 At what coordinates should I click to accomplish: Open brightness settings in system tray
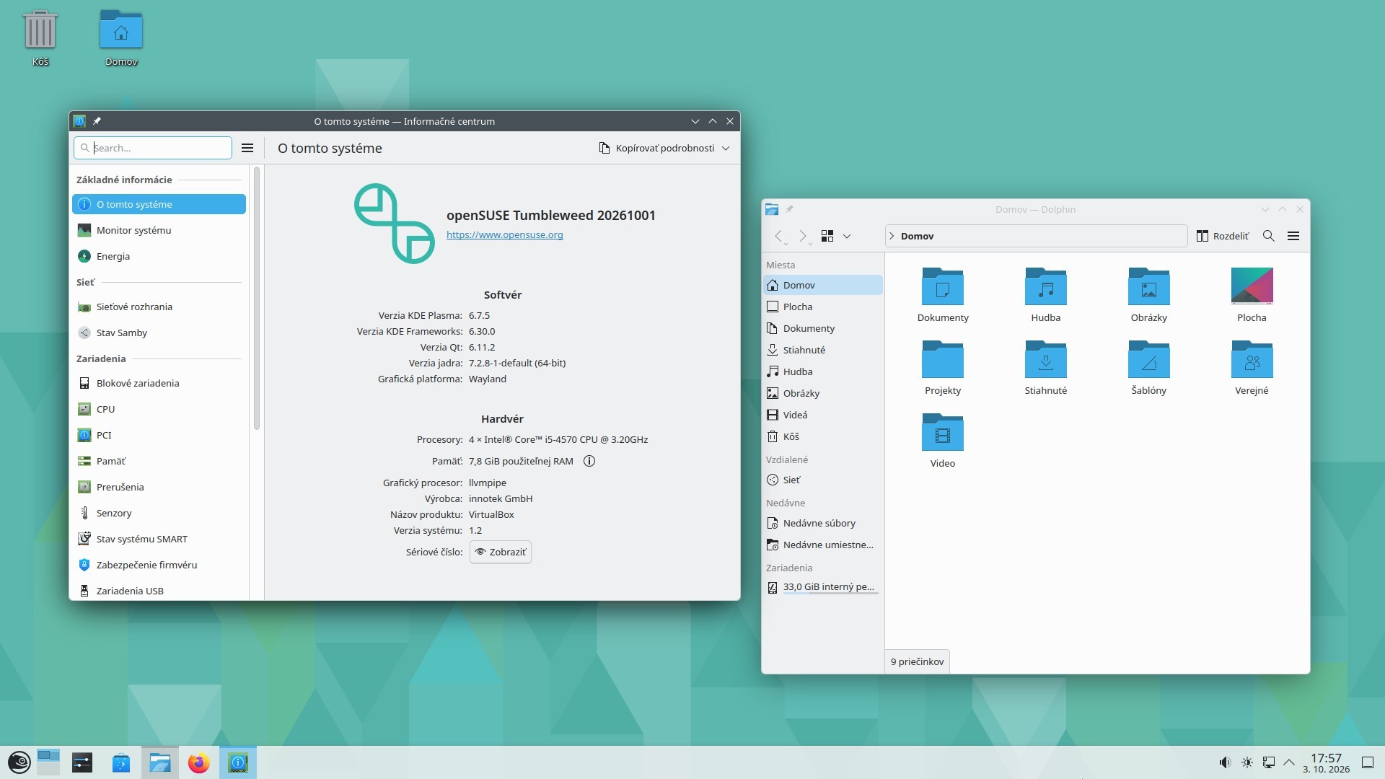pos(1247,762)
